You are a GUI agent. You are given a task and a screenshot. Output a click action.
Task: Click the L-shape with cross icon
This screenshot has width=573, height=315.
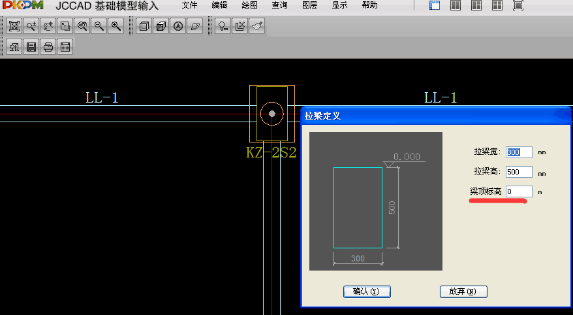[x=240, y=26]
